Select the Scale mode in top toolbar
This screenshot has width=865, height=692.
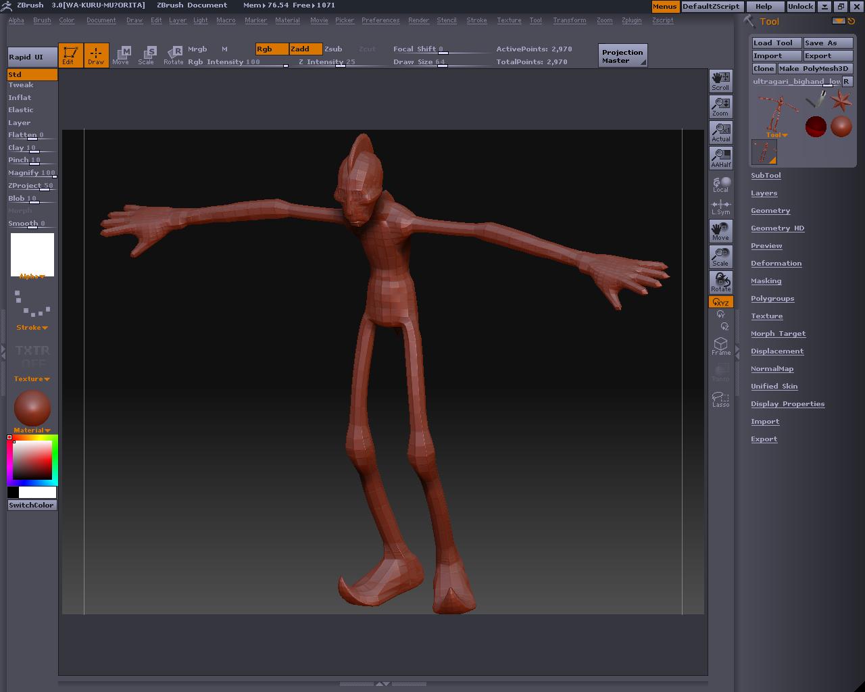coord(146,55)
